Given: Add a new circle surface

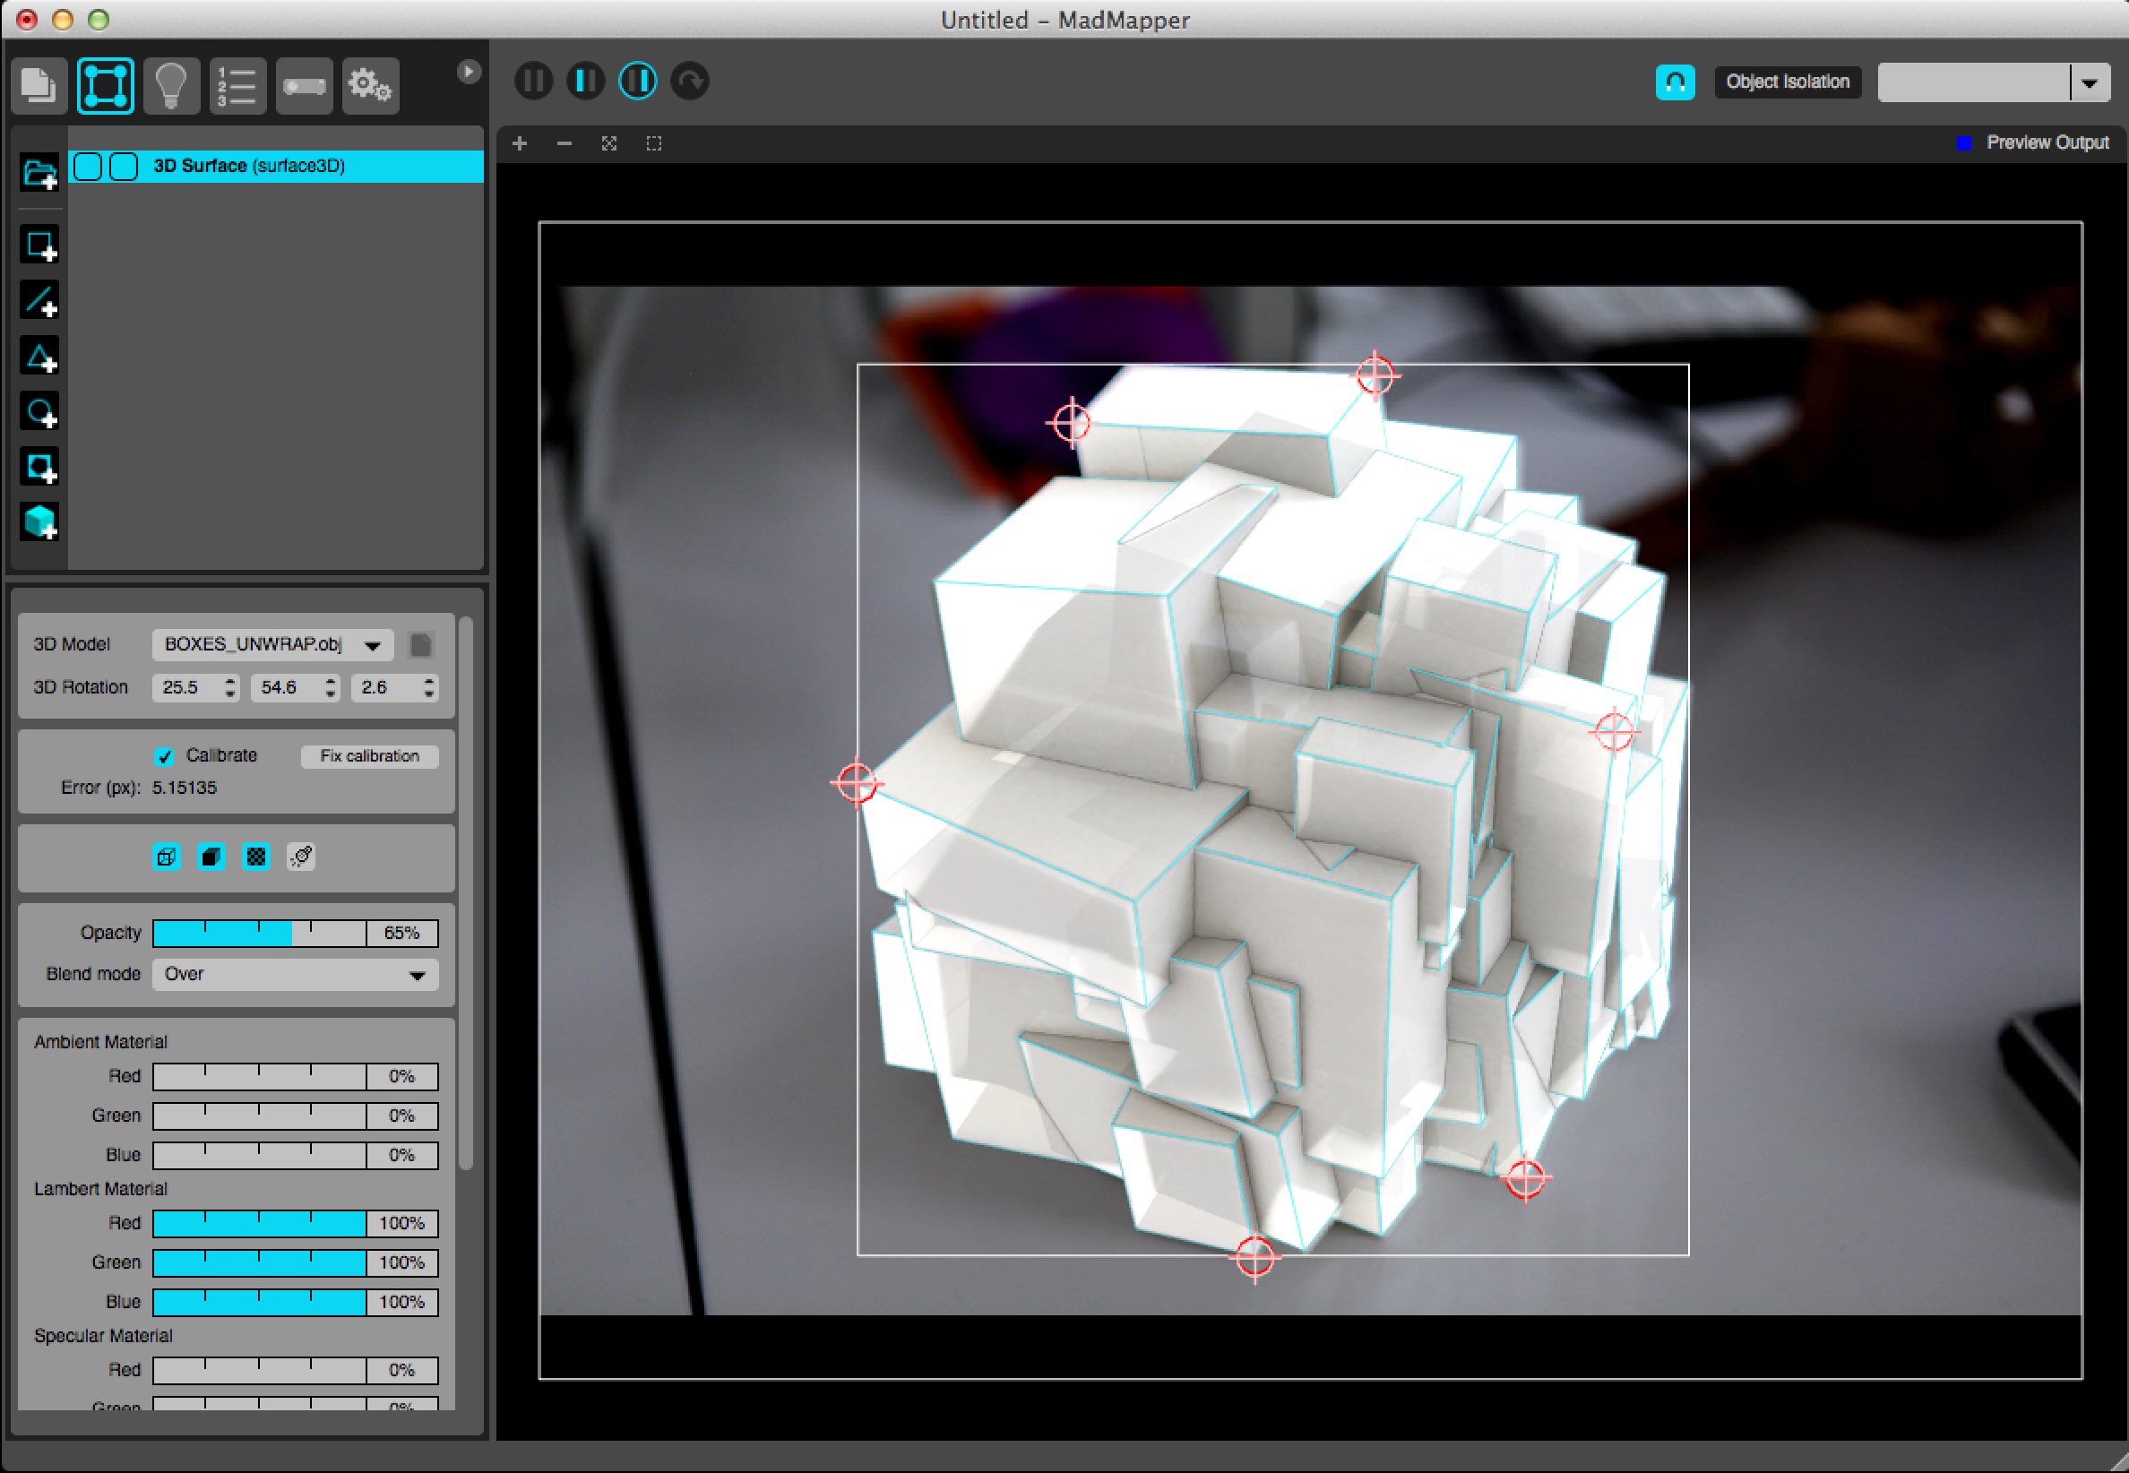Looking at the screenshot, I should tap(39, 412).
